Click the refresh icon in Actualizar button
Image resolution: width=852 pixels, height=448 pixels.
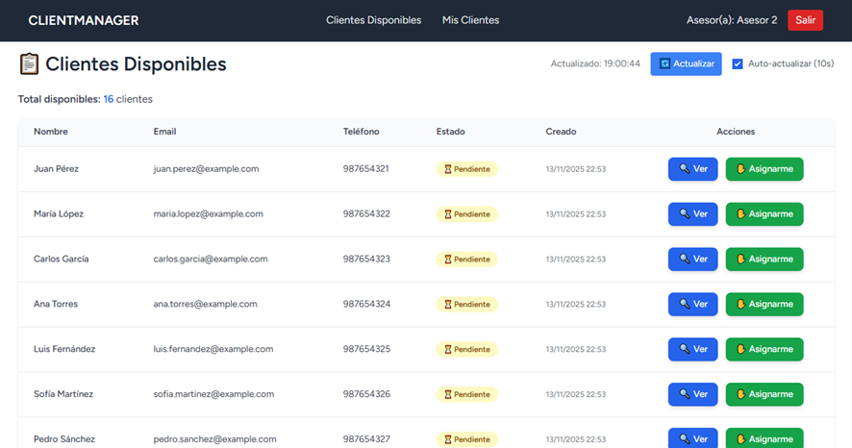pos(664,63)
